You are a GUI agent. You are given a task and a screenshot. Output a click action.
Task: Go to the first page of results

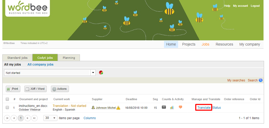pos(7,118)
